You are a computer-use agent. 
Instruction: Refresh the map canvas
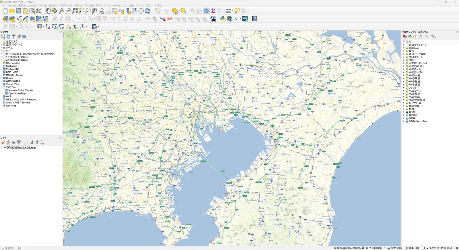pyautogui.click(x=148, y=11)
